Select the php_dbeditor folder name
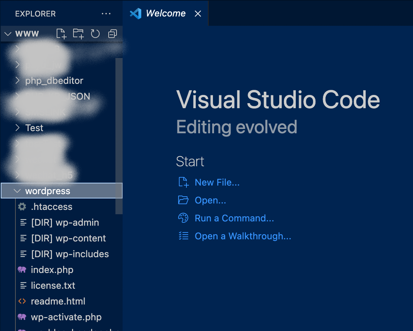 coord(54,81)
